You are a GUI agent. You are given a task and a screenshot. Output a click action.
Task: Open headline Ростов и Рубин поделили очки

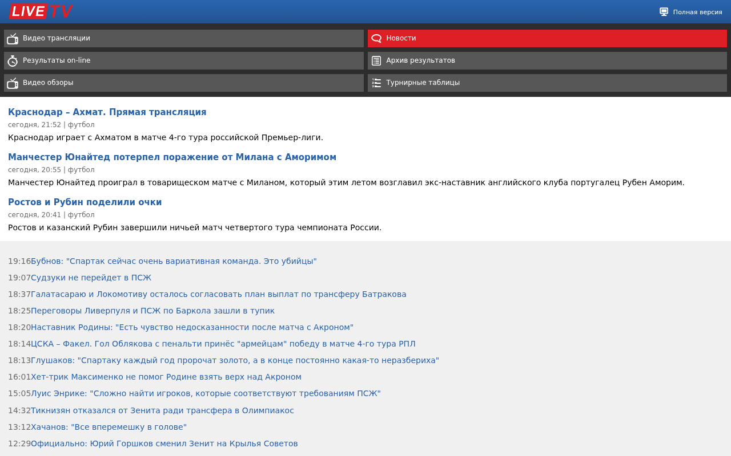(85, 202)
